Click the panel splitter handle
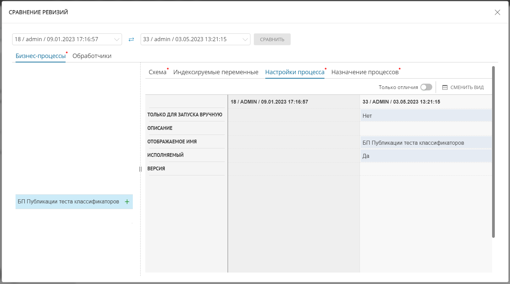 click(140, 169)
